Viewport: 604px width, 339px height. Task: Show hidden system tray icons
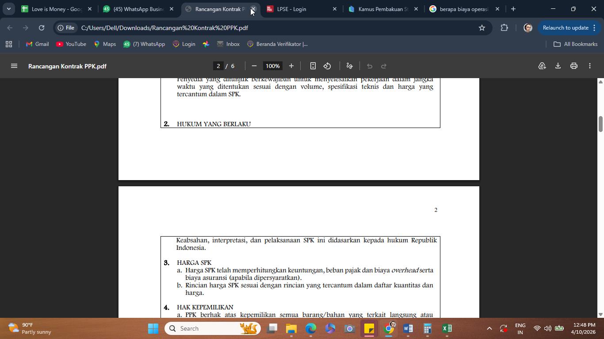[x=489, y=328]
